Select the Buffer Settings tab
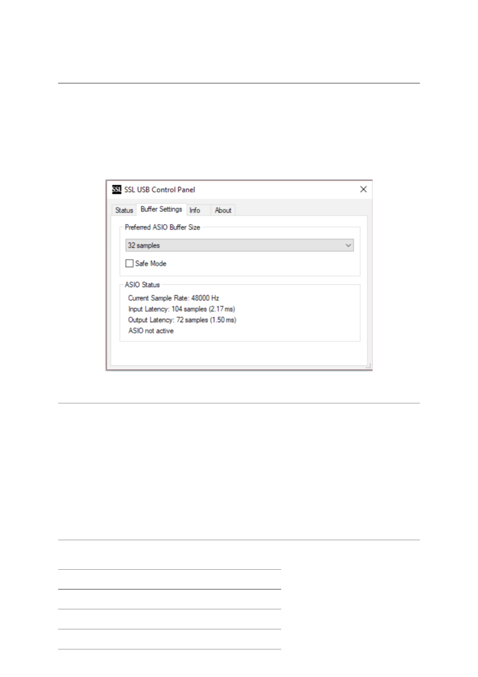 pos(161,209)
